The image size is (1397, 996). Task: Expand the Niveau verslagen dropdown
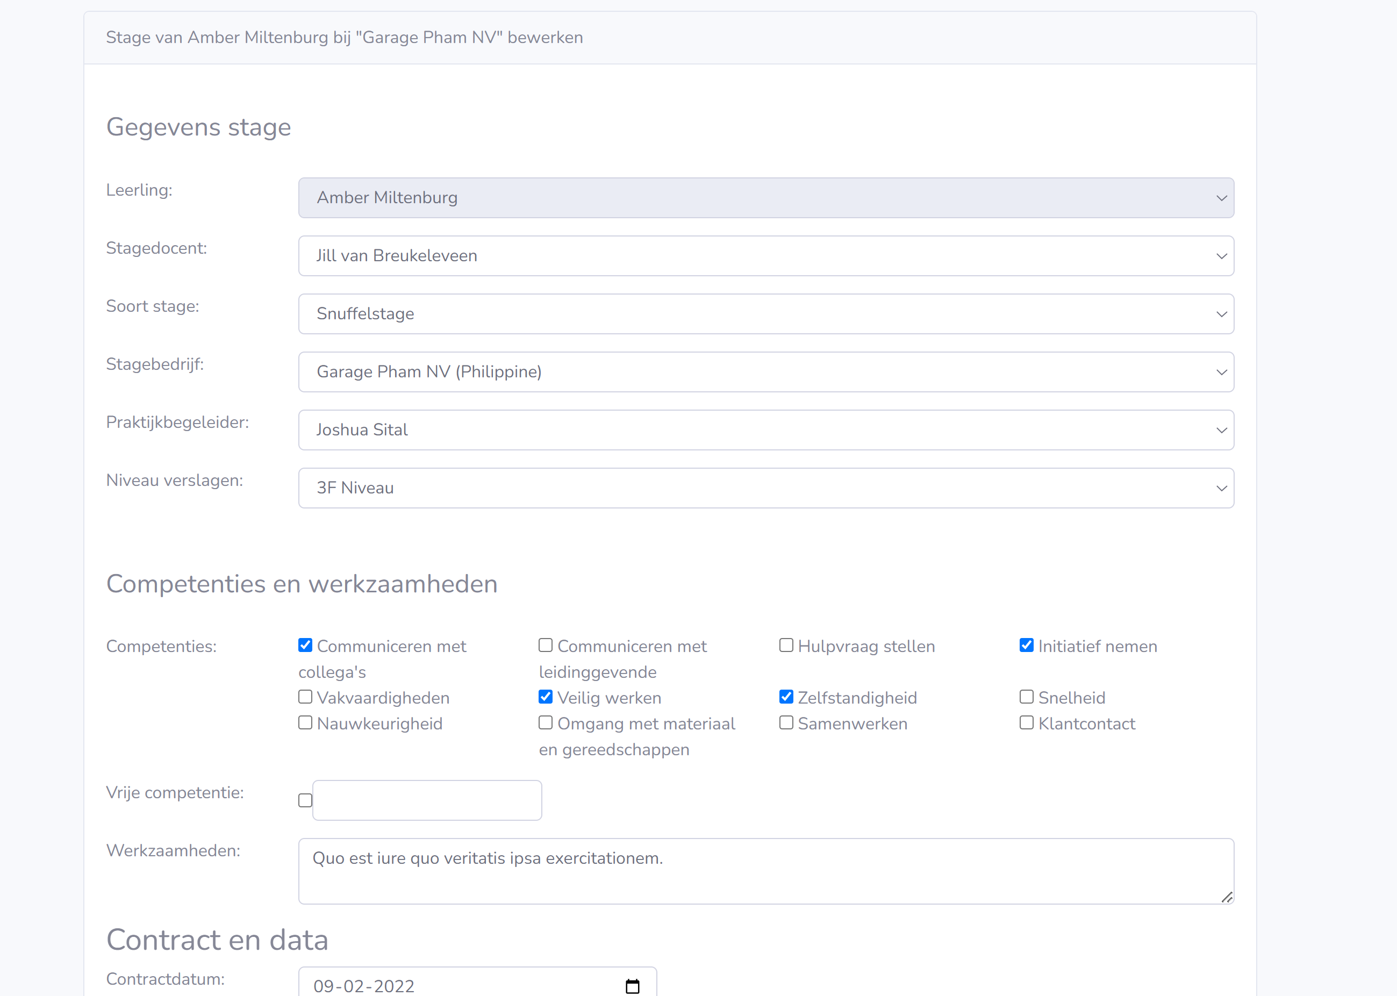[x=765, y=488]
